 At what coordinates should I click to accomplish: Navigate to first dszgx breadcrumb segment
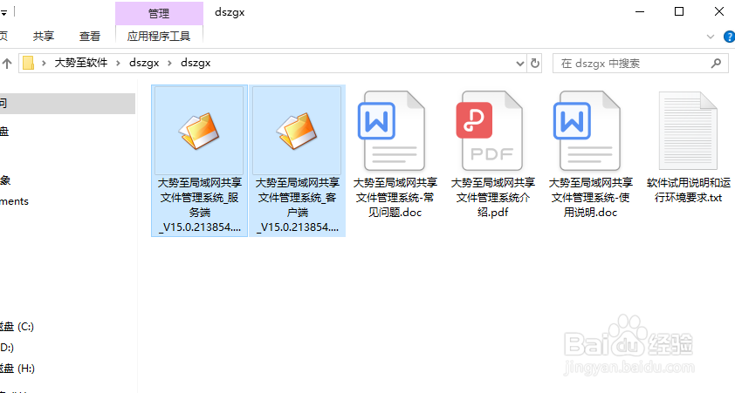point(144,63)
